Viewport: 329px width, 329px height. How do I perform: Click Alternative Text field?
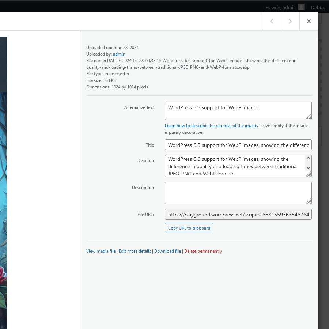tap(238, 111)
